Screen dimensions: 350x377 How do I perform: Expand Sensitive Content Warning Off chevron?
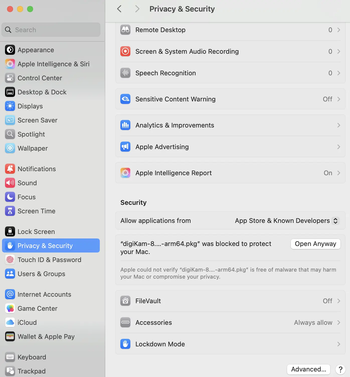[338, 99]
